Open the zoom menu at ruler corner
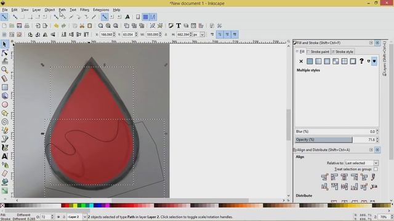The width and height of the screenshot is (394, 221). coord(289,41)
